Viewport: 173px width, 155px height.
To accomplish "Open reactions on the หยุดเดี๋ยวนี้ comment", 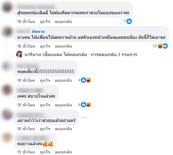I will (85, 80).
